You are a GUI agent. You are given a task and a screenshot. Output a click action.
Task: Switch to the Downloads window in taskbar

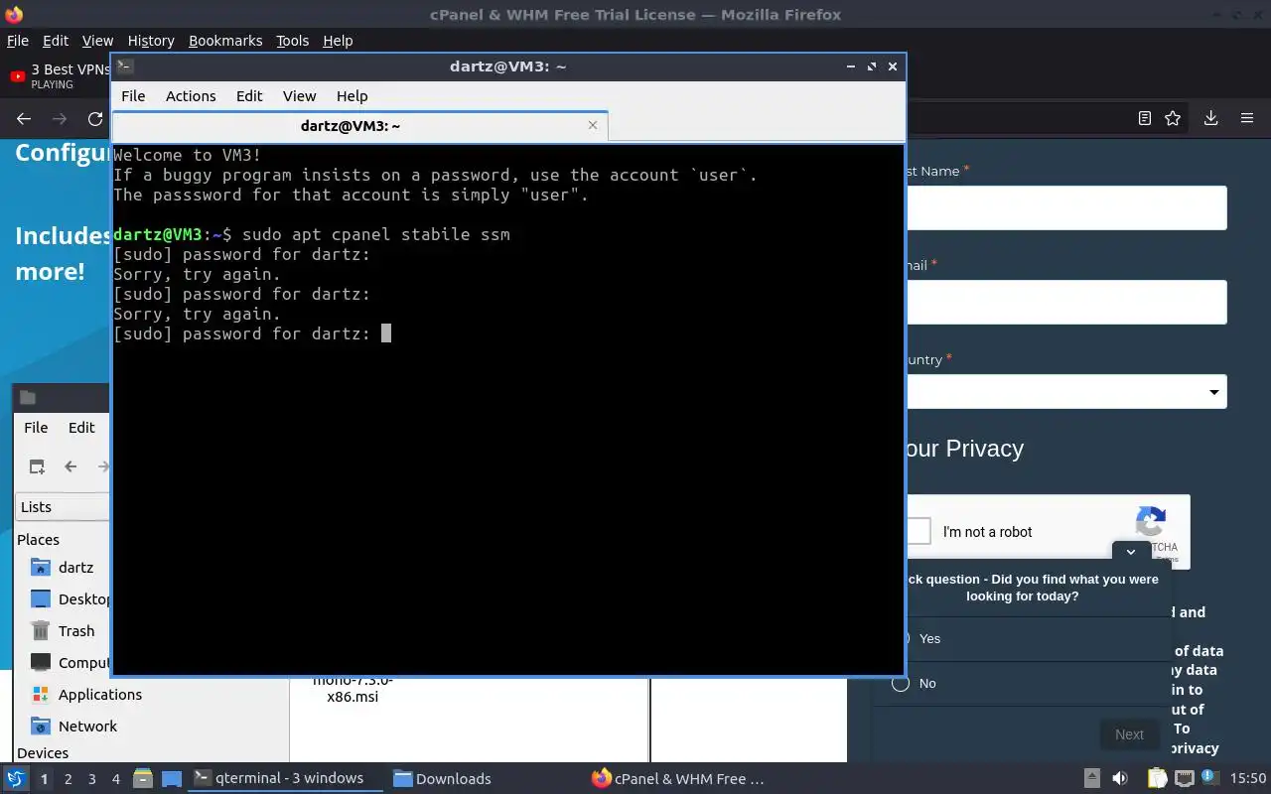pyautogui.click(x=443, y=779)
